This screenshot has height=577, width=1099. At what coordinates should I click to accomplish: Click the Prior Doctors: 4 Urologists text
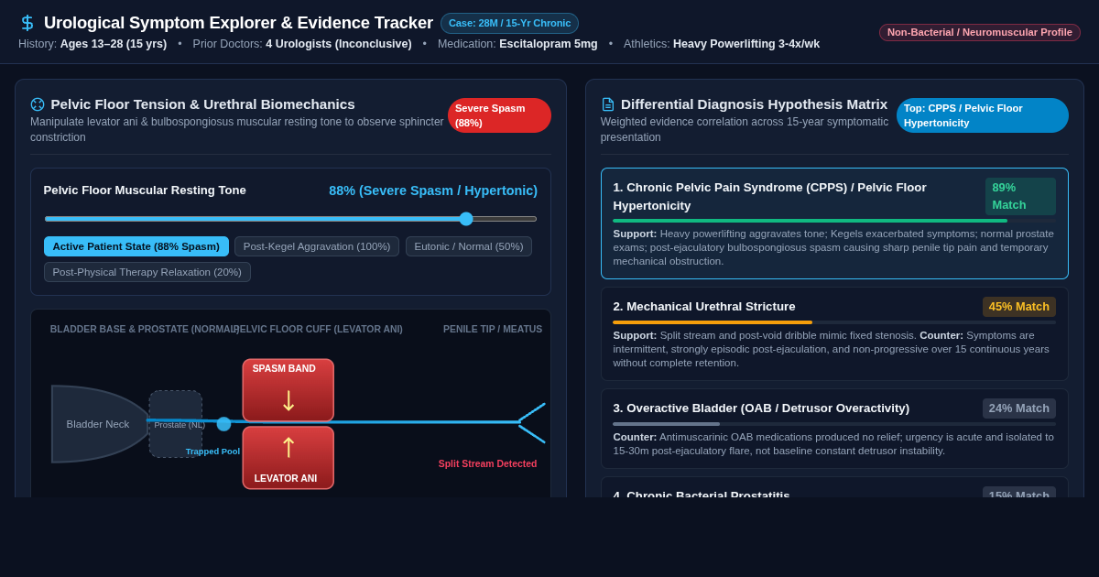coord(302,44)
